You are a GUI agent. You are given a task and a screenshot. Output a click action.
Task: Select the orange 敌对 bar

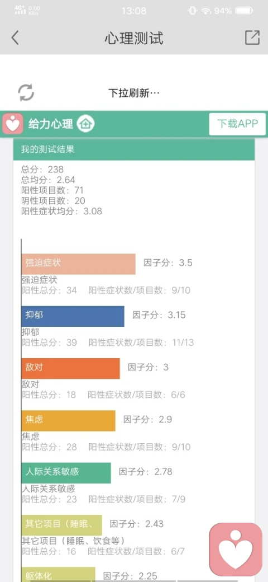[x=71, y=369]
